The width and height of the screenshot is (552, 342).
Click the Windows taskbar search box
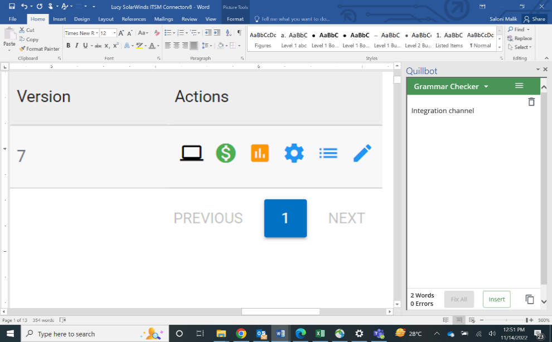tap(95, 334)
